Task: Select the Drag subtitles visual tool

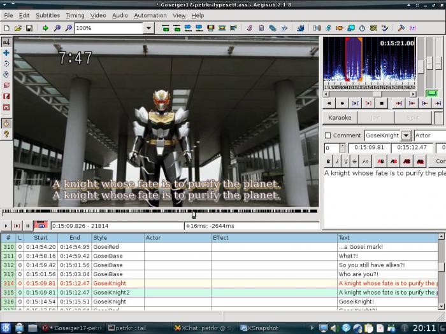Action: click(x=6, y=53)
